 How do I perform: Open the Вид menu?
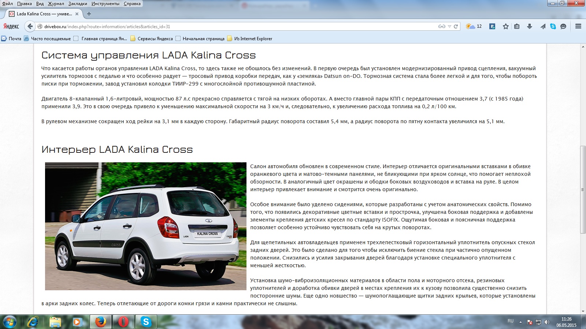[x=40, y=4]
